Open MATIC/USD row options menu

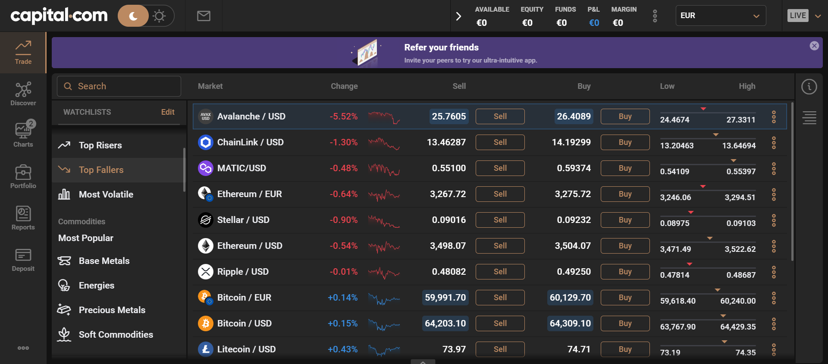[774, 168]
